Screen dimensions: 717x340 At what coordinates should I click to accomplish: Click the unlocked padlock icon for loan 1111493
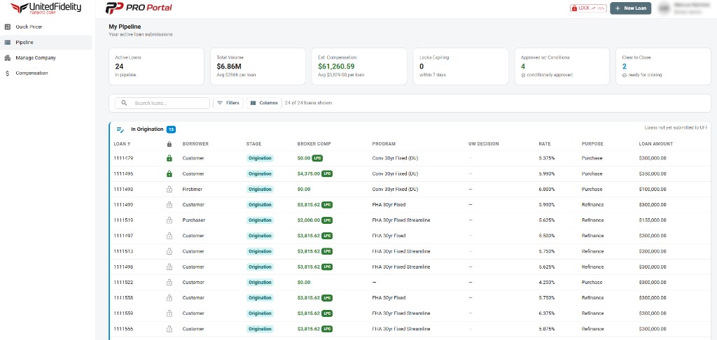coord(169,190)
